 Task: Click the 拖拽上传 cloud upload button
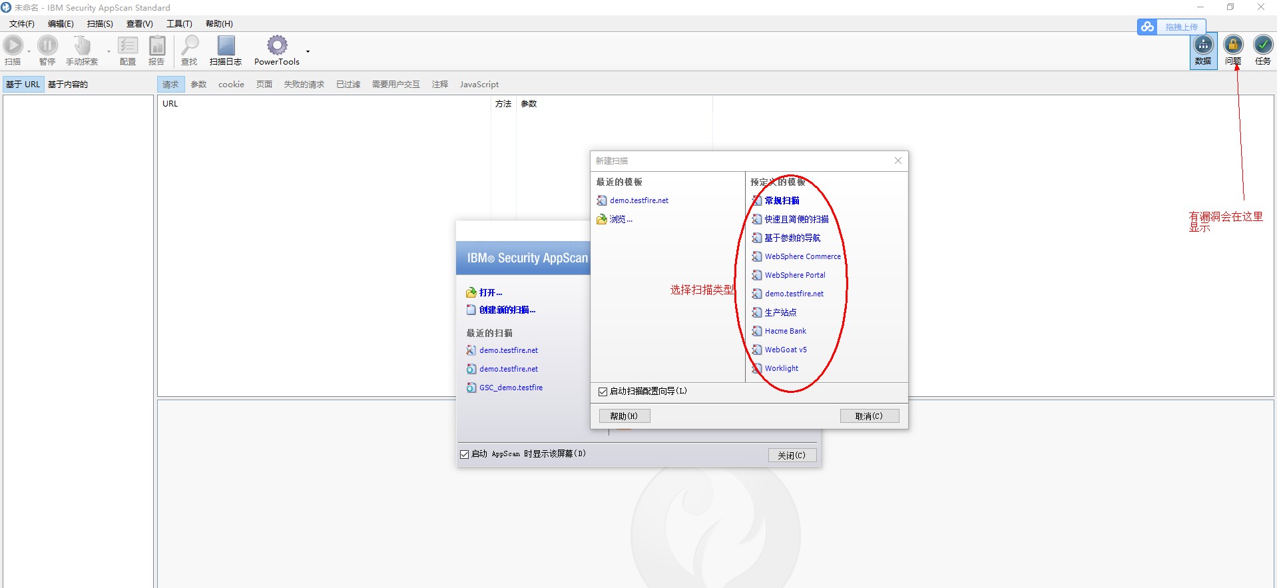click(x=1171, y=27)
